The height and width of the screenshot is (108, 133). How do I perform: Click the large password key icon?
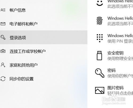click(x=100, y=73)
